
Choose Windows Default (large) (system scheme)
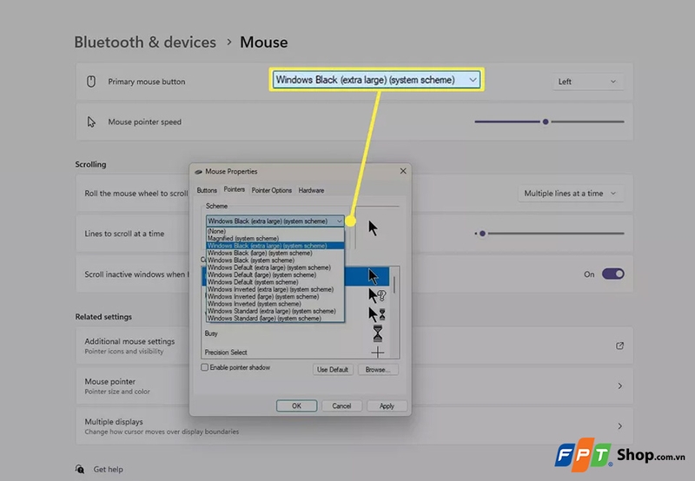tap(275, 274)
